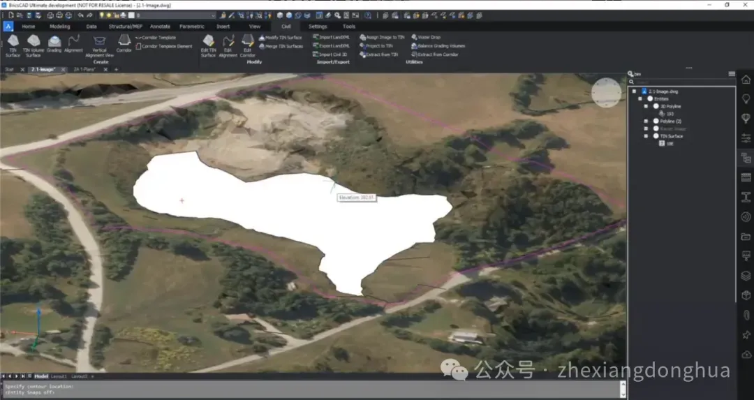The image size is (754, 400).
Task: Add a new document tab with plus
Action: (x=116, y=70)
